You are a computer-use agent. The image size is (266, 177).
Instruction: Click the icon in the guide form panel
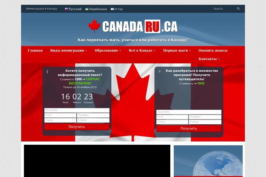click(159, 71)
